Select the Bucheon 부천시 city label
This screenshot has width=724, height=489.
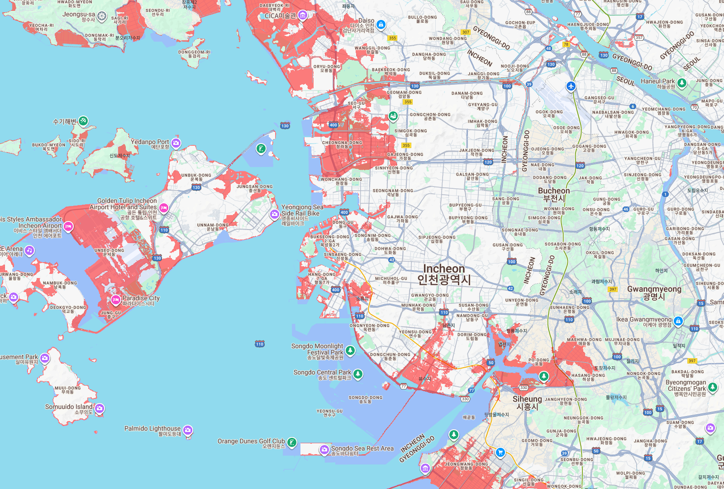(554, 194)
